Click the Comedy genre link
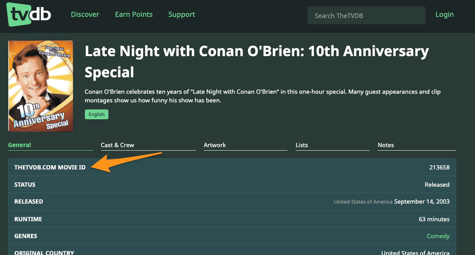Viewport: 475px width, 255px height. coord(438,236)
